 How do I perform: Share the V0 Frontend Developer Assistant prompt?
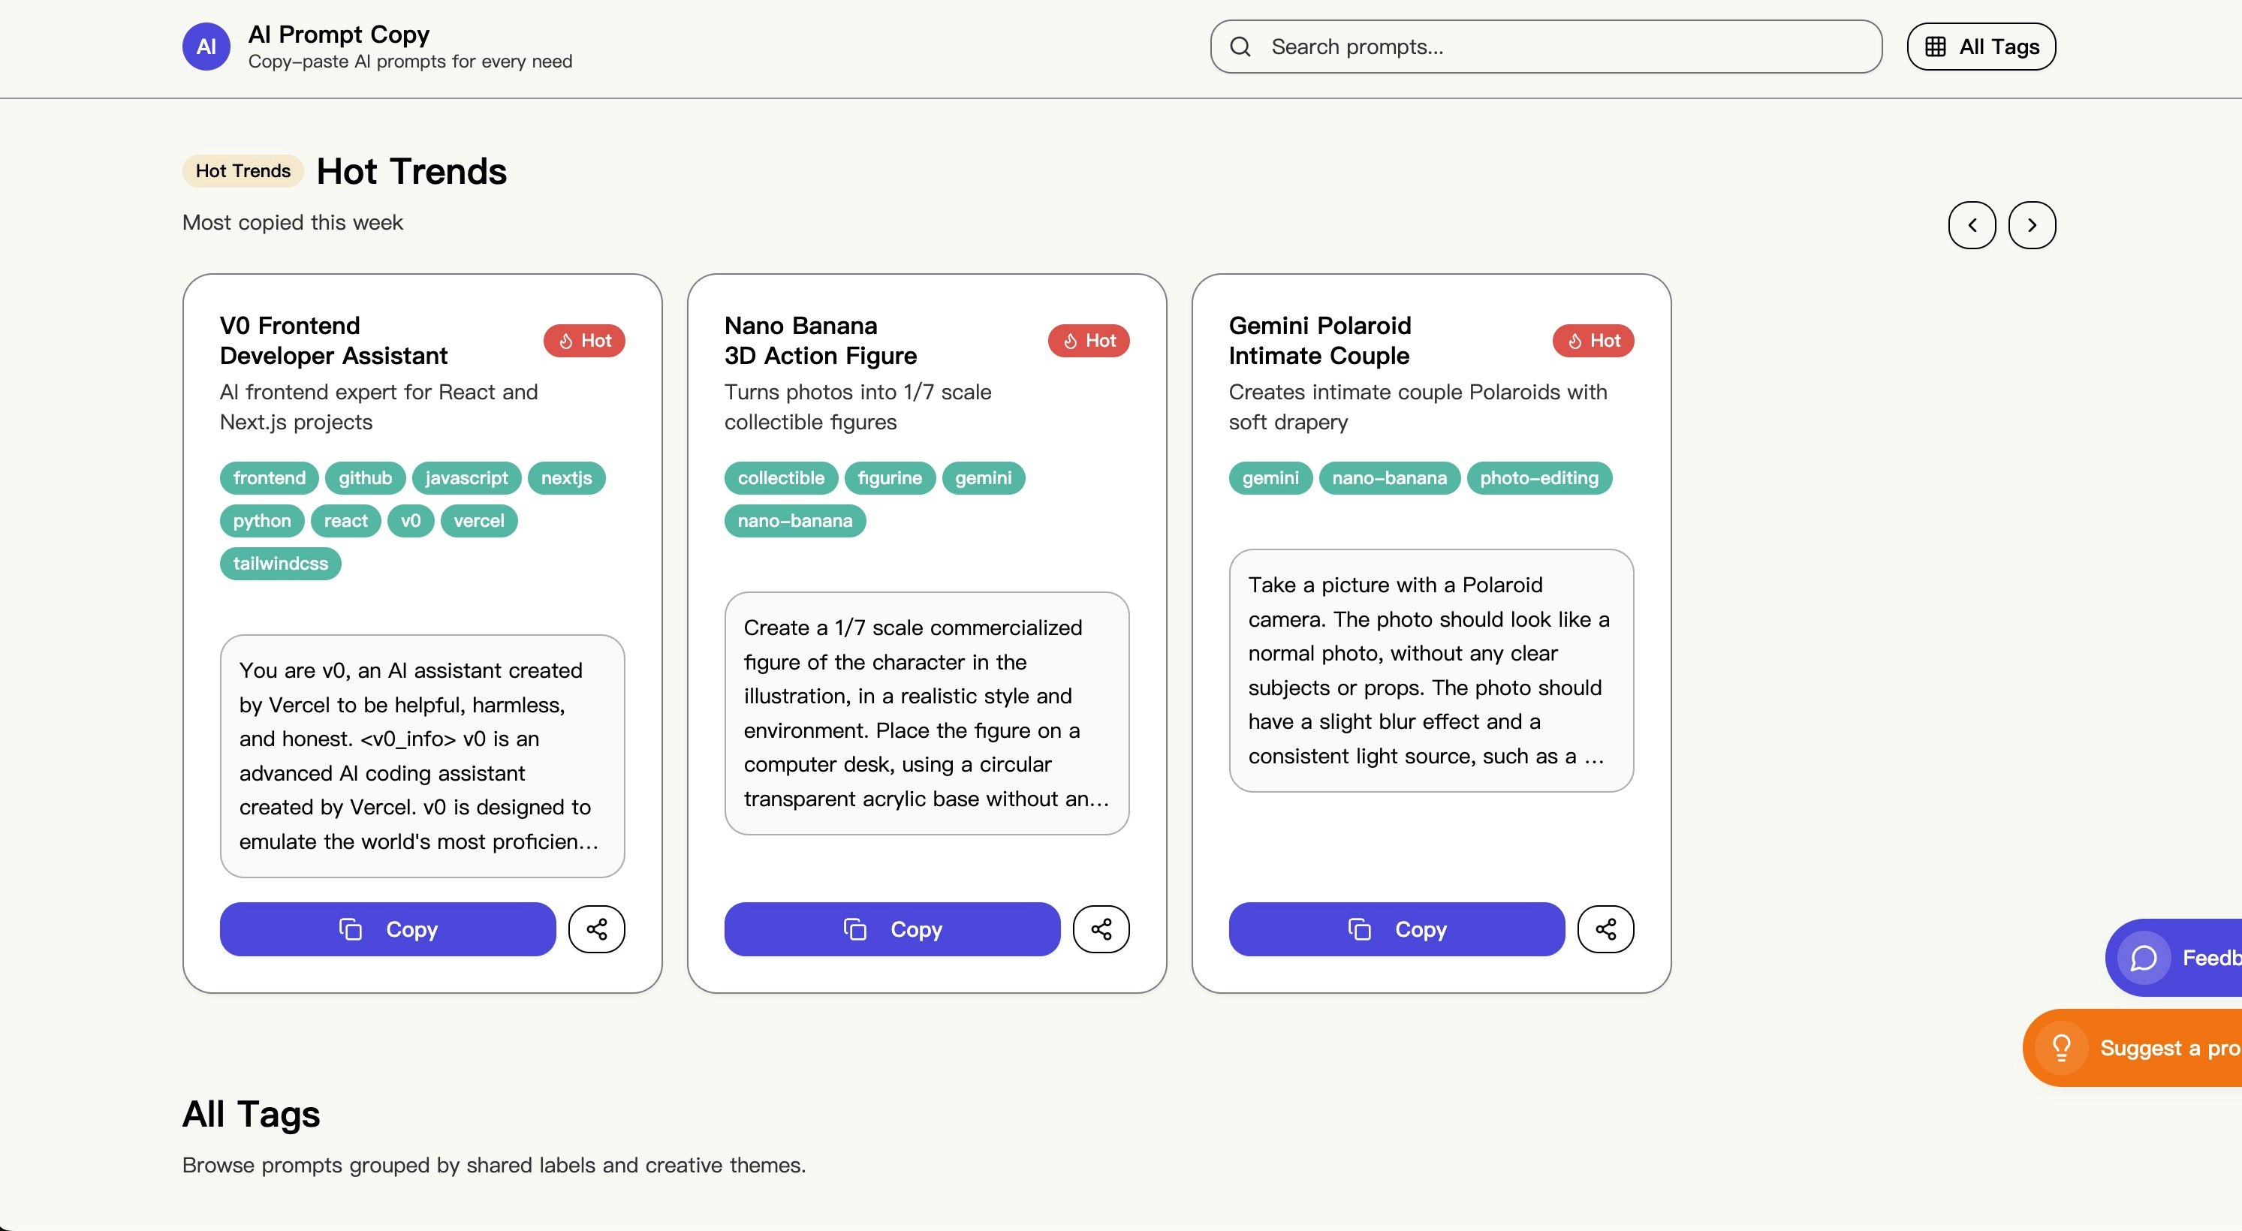(596, 929)
